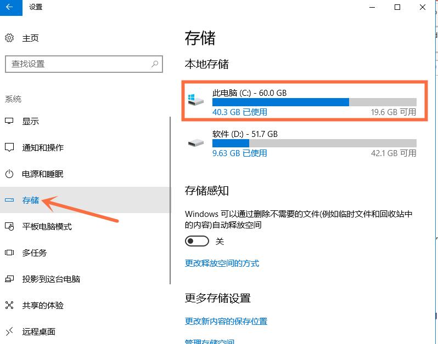This screenshot has width=438, height=344.
Task: Click the Multitasking icon
Action: (9, 253)
